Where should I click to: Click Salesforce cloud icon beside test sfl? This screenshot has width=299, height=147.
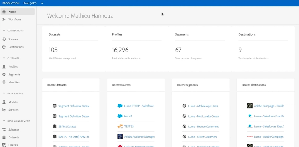pos(120,116)
